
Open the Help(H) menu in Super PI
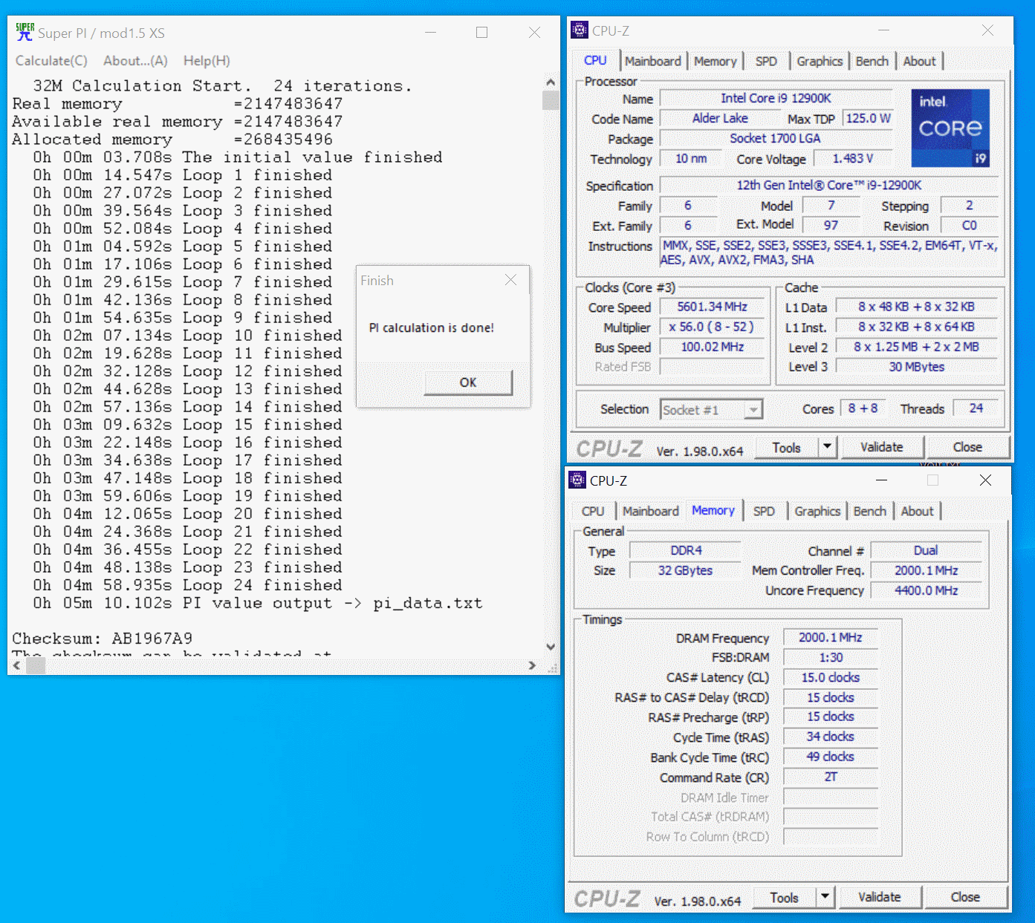point(207,61)
